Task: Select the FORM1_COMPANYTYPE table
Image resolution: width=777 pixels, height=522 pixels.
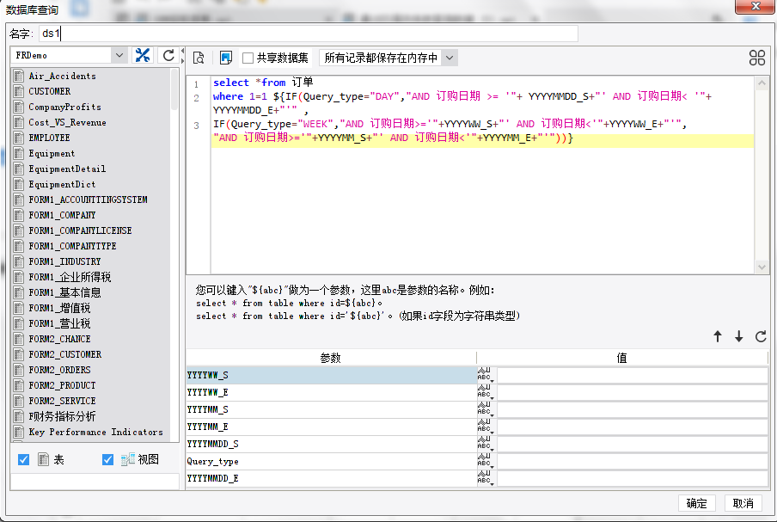Action: click(72, 246)
